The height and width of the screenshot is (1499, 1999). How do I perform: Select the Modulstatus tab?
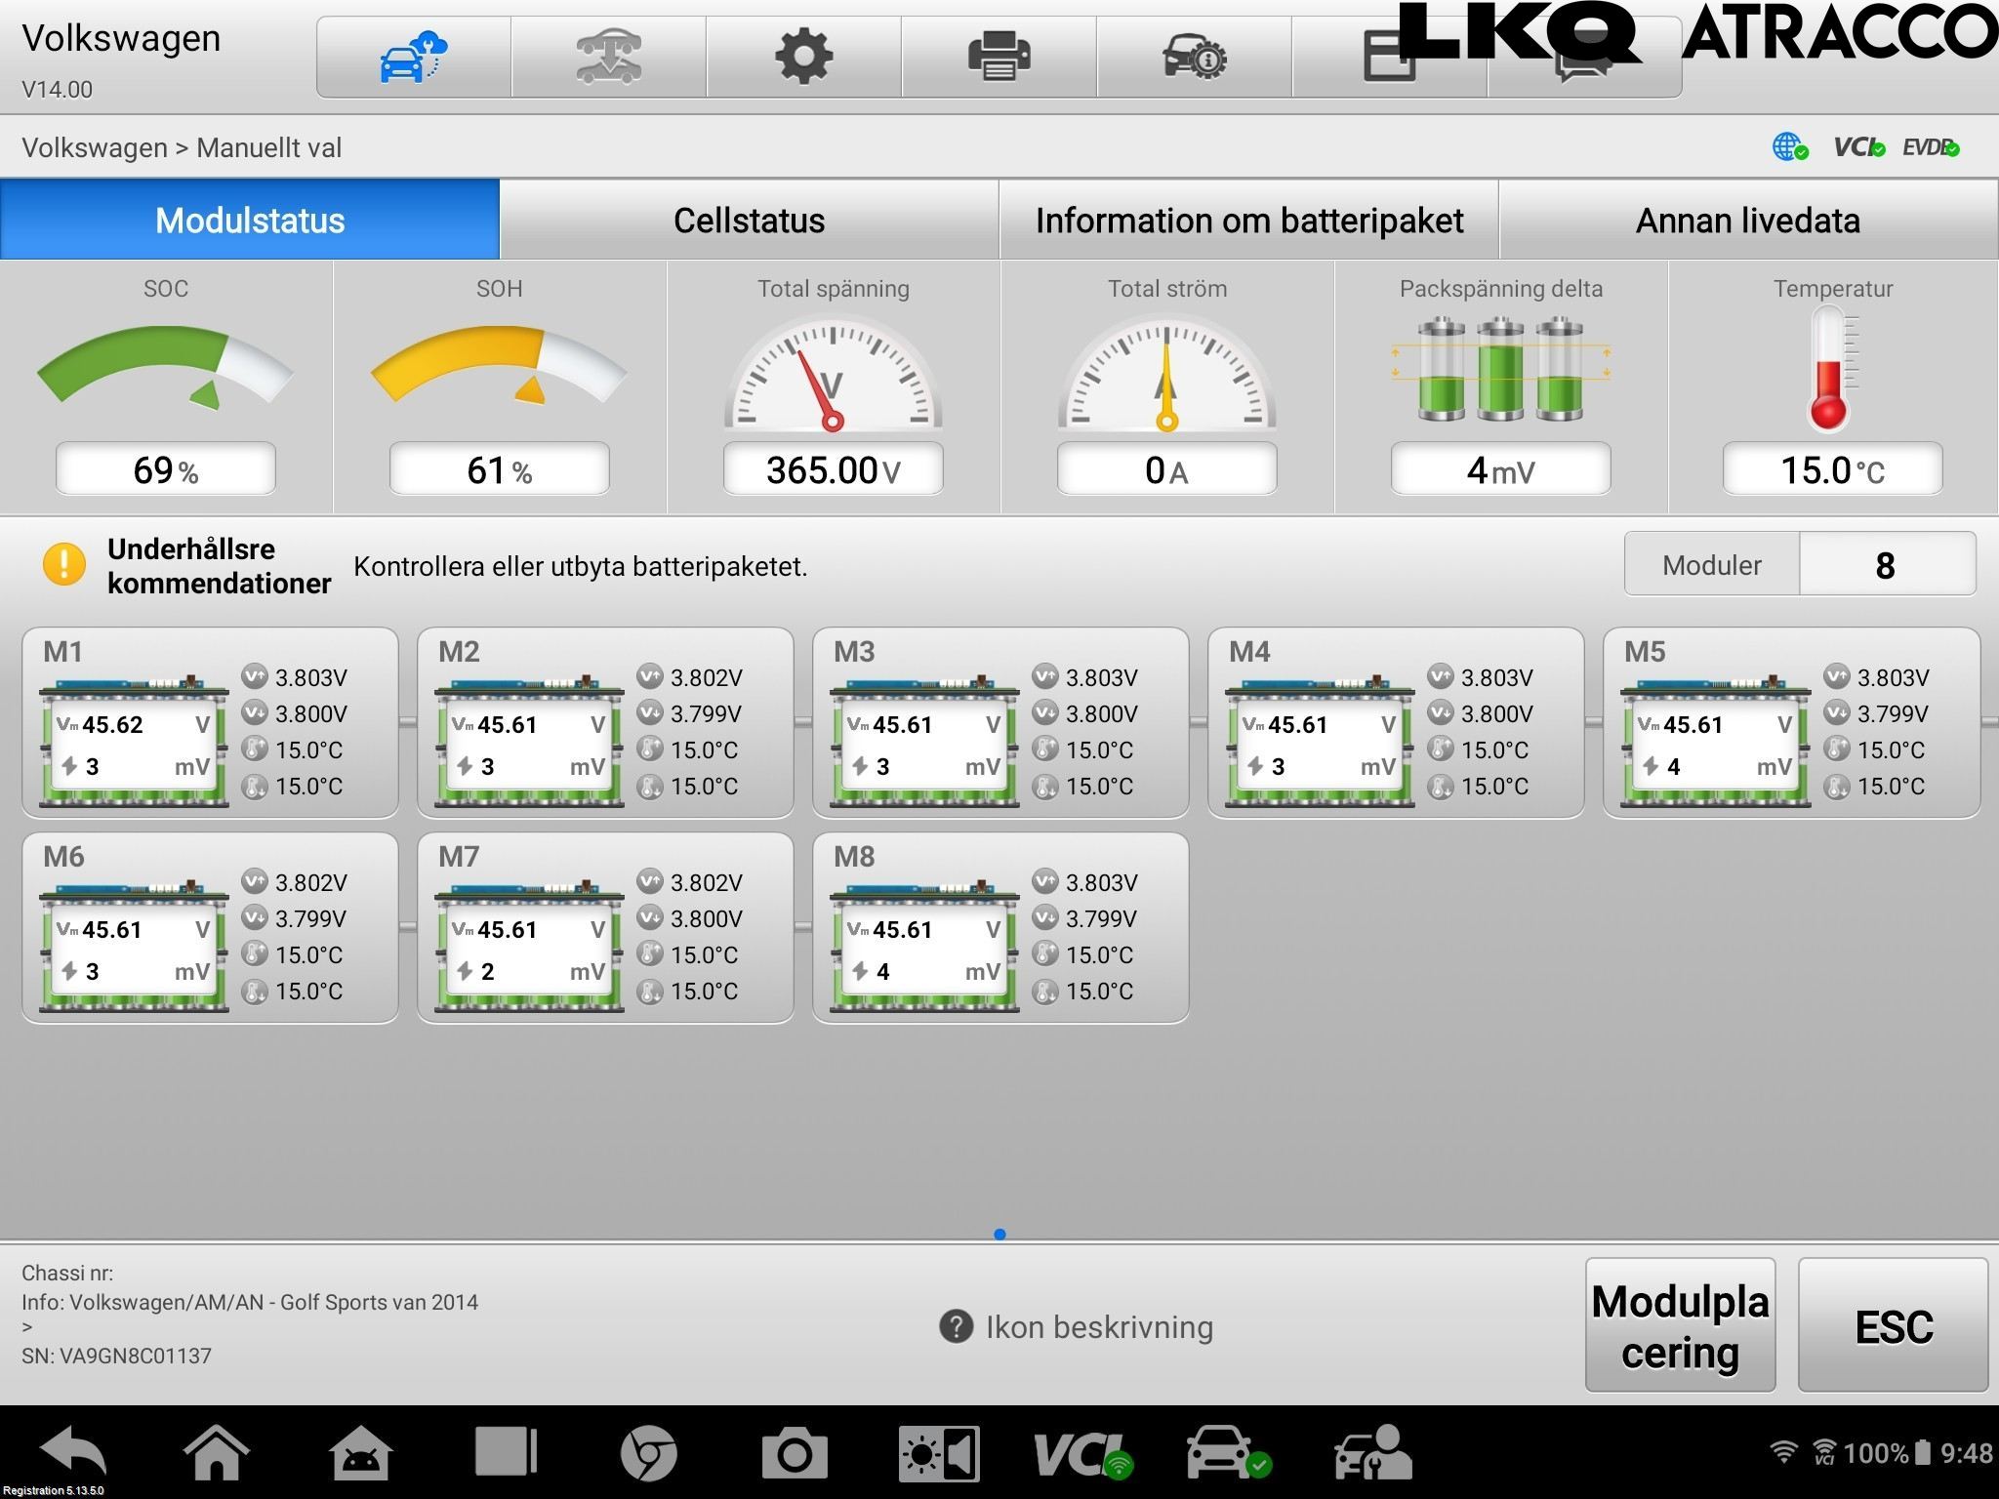tap(250, 220)
